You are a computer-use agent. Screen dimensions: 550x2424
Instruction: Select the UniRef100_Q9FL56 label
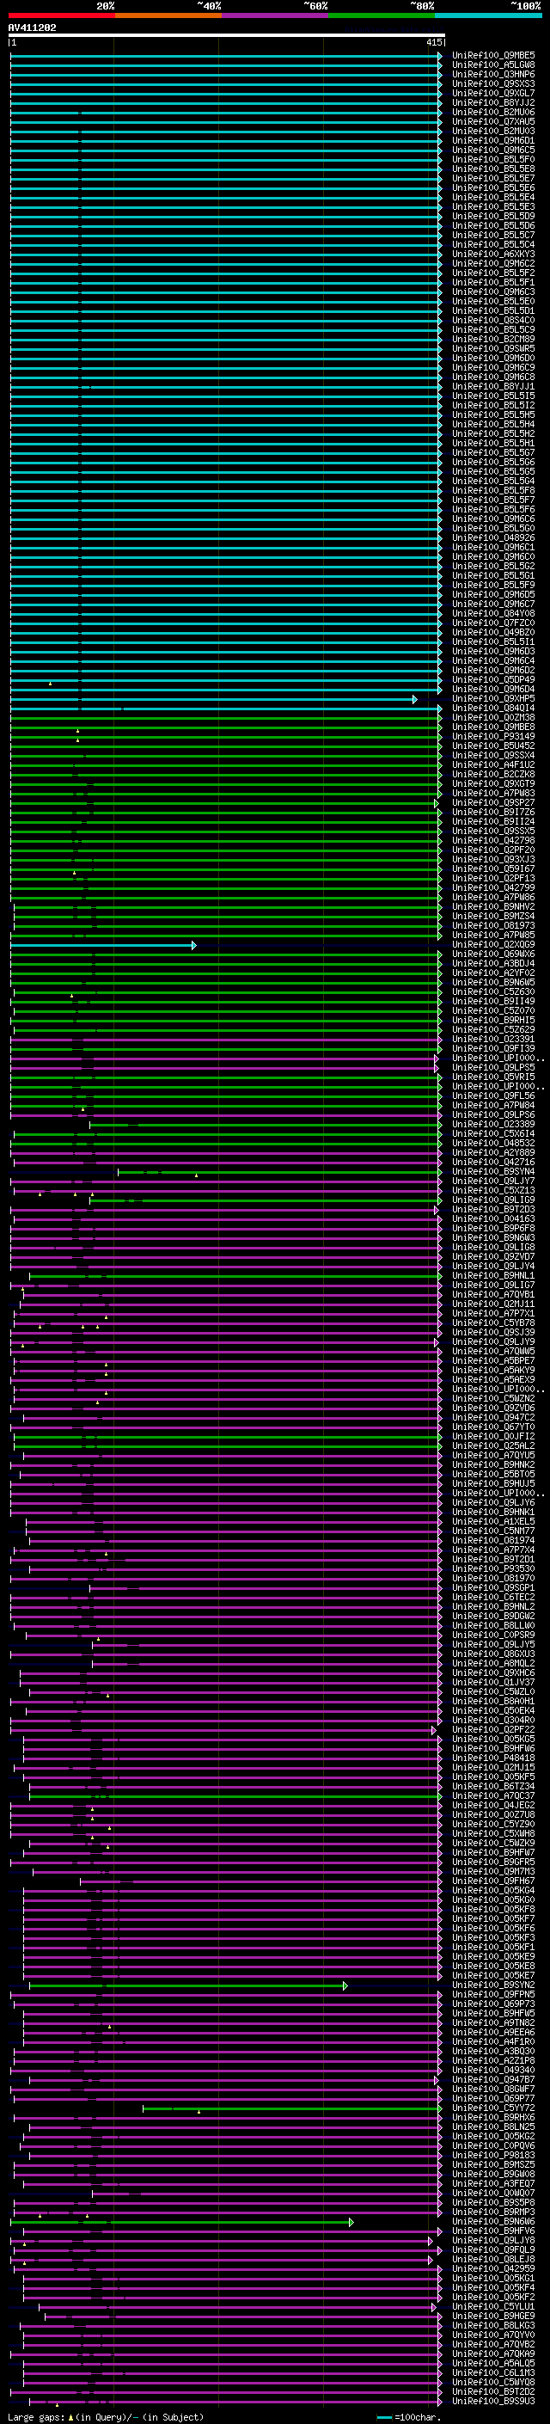click(493, 1095)
